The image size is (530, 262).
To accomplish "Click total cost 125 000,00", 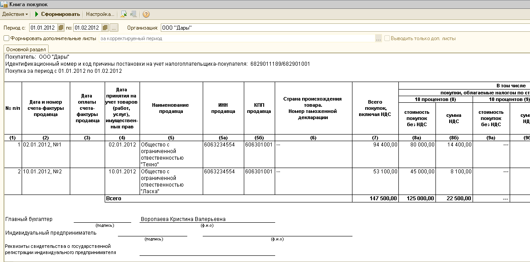I will click(417, 198).
